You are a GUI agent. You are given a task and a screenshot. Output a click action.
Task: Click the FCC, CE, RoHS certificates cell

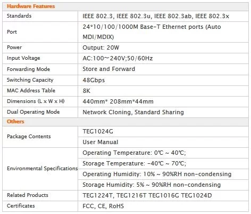[x=163, y=206]
